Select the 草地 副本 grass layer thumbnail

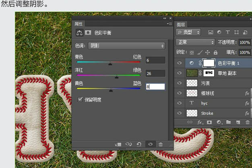click(x=192, y=73)
